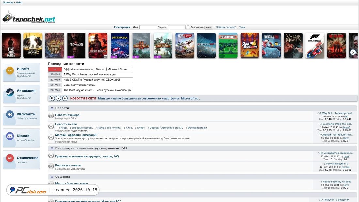Open ticker headline about Microsoft смартфонов
This screenshot has height=202, width=359.
click(149, 98)
